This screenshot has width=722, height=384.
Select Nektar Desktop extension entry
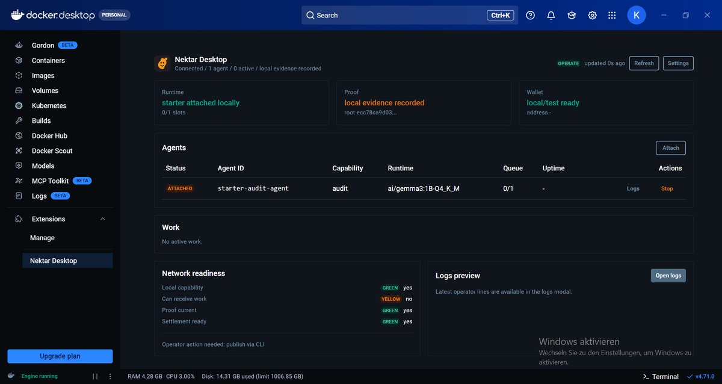pyautogui.click(x=67, y=261)
